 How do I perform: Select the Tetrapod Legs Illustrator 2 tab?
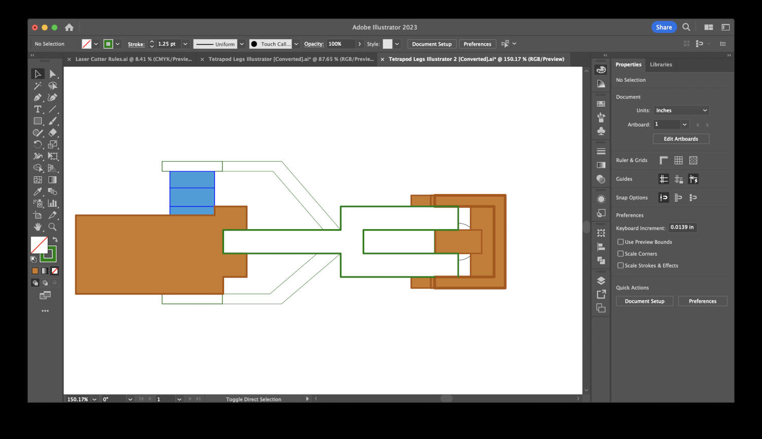[476, 59]
